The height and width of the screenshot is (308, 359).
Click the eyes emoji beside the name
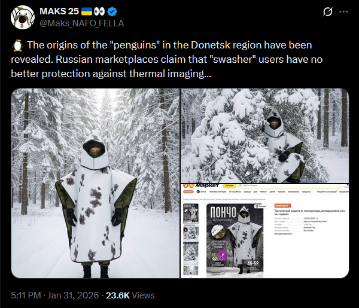click(99, 11)
